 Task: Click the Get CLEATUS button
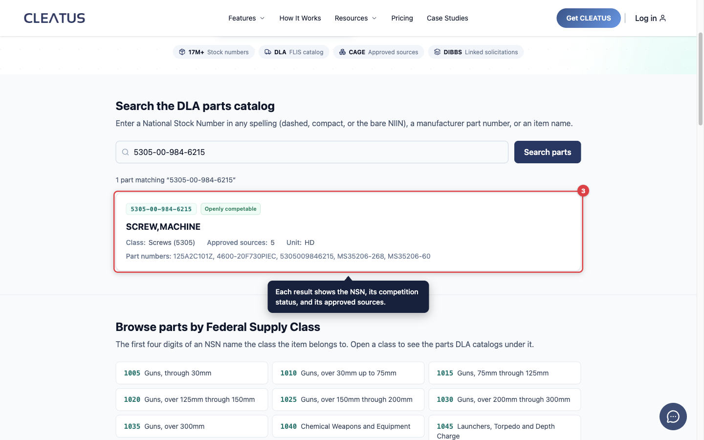[x=589, y=18]
